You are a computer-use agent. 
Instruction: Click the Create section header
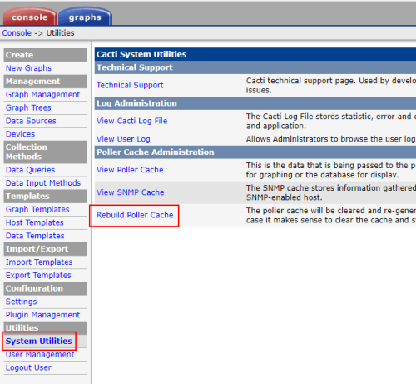46,55
